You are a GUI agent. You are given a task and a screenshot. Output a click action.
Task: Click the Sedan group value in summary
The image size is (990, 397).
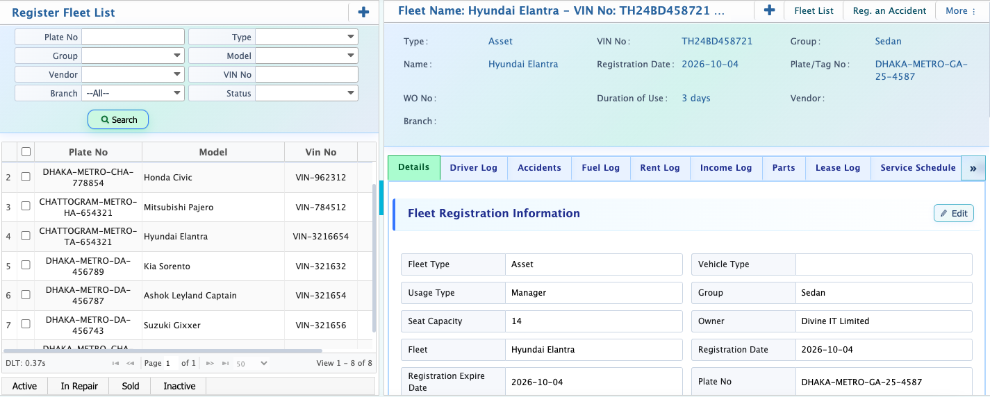coord(889,41)
